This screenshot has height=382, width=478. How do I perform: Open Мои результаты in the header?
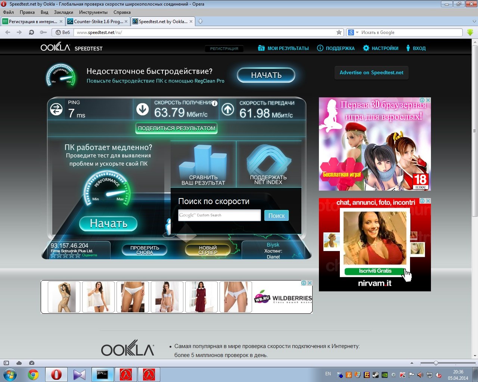pos(283,48)
